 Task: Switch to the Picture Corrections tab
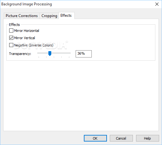(22, 16)
